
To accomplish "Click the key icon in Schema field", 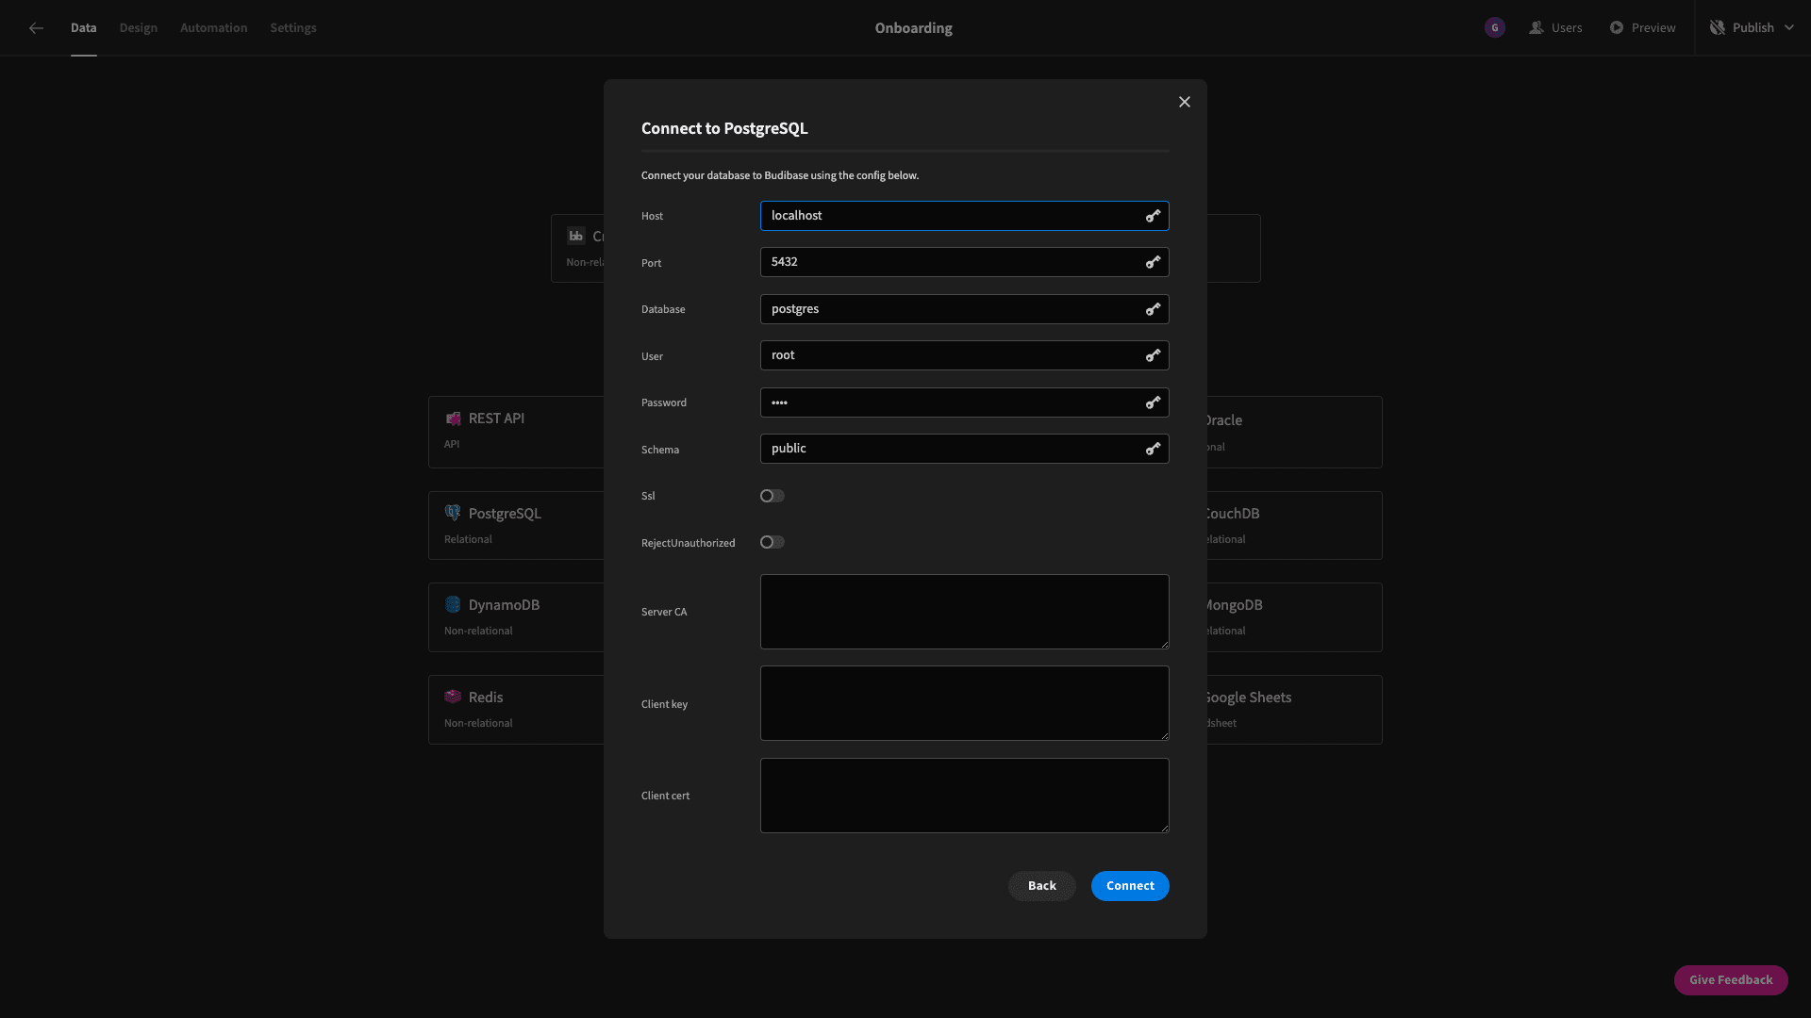I will click(1153, 449).
